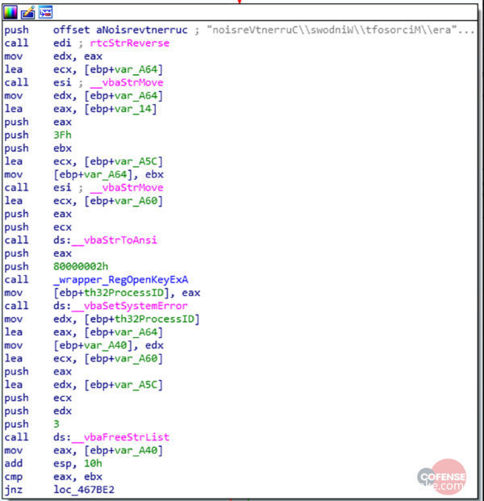Select the 'call edi ; rtcStrReverse' line
The height and width of the screenshot is (501, 484).
pos(87,43)
